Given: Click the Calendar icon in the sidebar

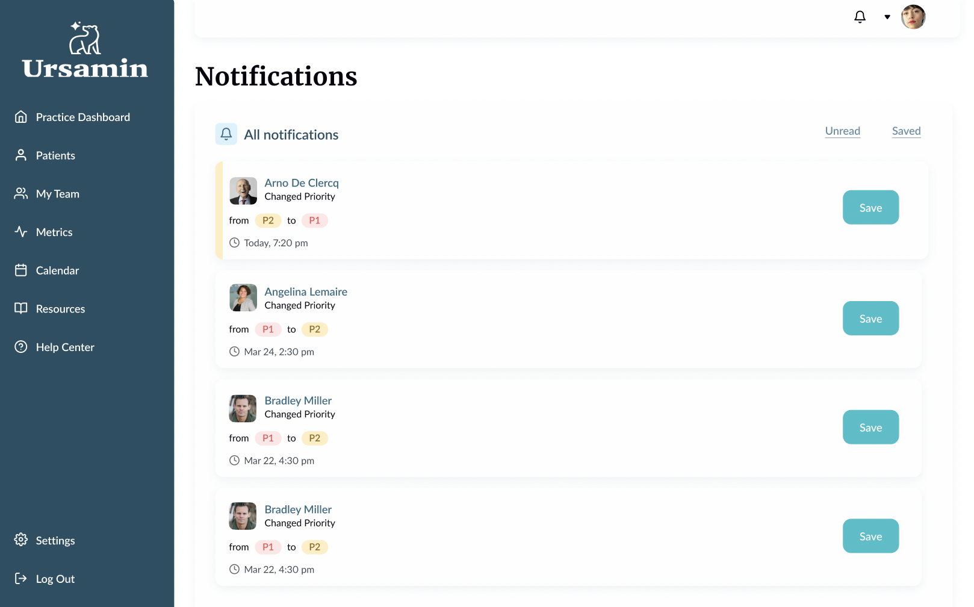Looking at the screenshot, I should click(21, 270).
